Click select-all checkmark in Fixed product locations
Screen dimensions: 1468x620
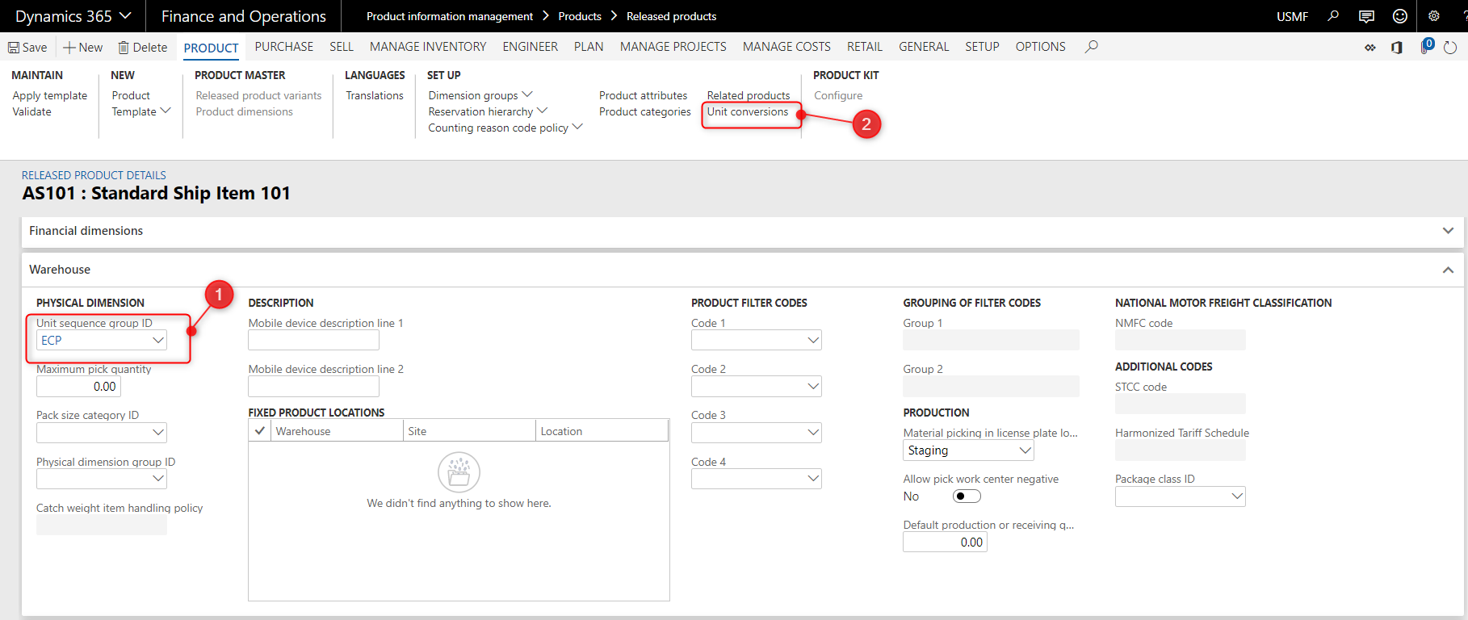pos(259,431)
